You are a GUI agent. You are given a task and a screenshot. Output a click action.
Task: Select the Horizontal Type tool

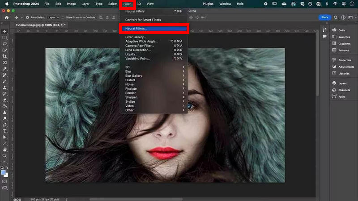click(x=4, y=131)
